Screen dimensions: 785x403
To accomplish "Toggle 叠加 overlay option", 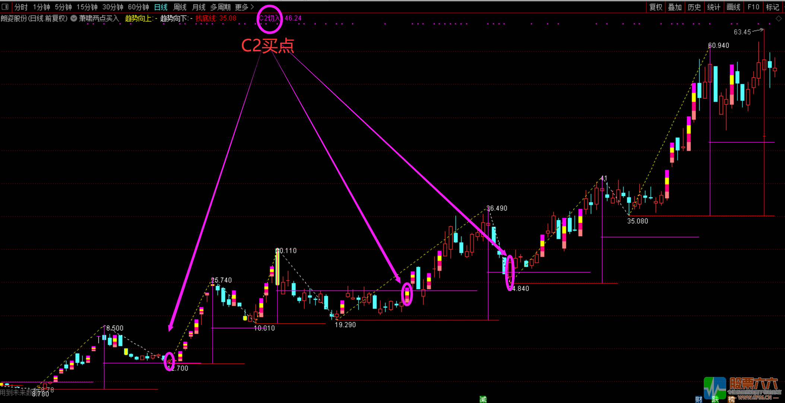I will 675,7.
